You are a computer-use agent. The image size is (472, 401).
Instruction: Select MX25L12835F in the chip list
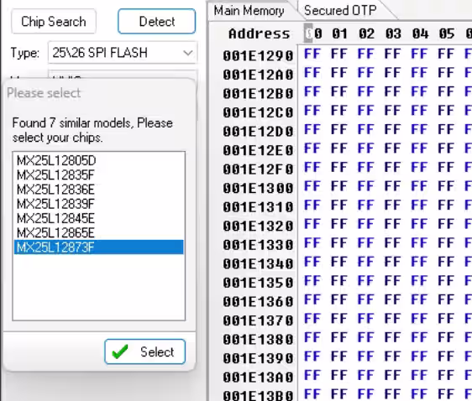click(98, 175)
